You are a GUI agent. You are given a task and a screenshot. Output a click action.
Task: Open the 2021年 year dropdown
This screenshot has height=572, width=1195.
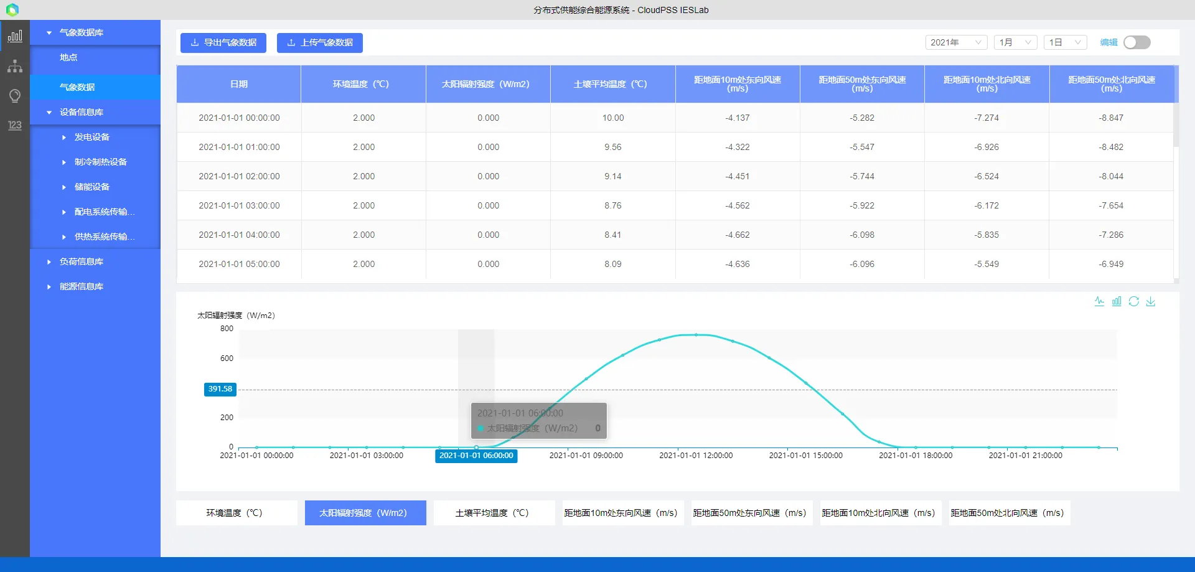point(956,42)
